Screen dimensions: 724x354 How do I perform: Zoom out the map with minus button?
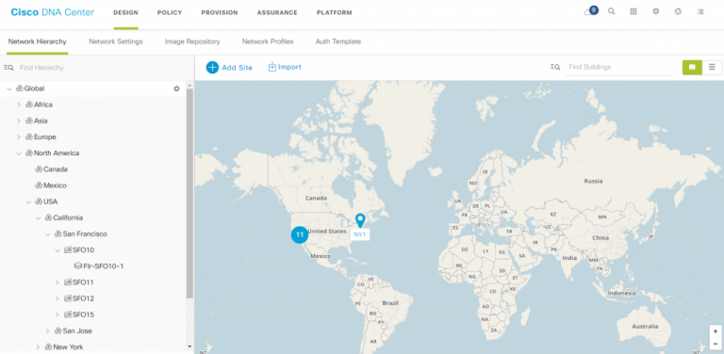pos(716,344)
